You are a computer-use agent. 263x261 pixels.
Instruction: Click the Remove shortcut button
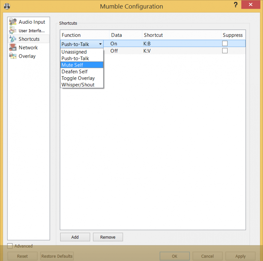pyautogui.click(x=108, y=237)
